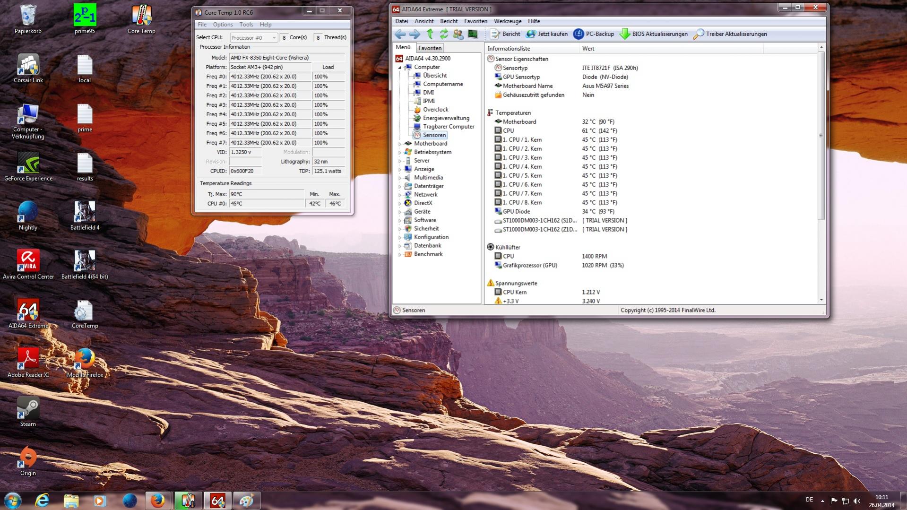
Task: Open the Hilfe menu in AIDA64
Action: tap(534, 21)
